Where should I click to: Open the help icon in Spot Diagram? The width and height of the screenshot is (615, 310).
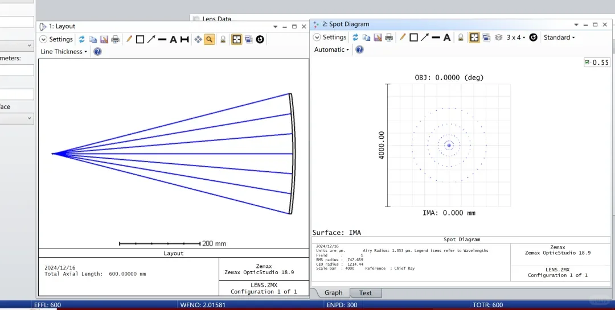[x=359, y=49]
